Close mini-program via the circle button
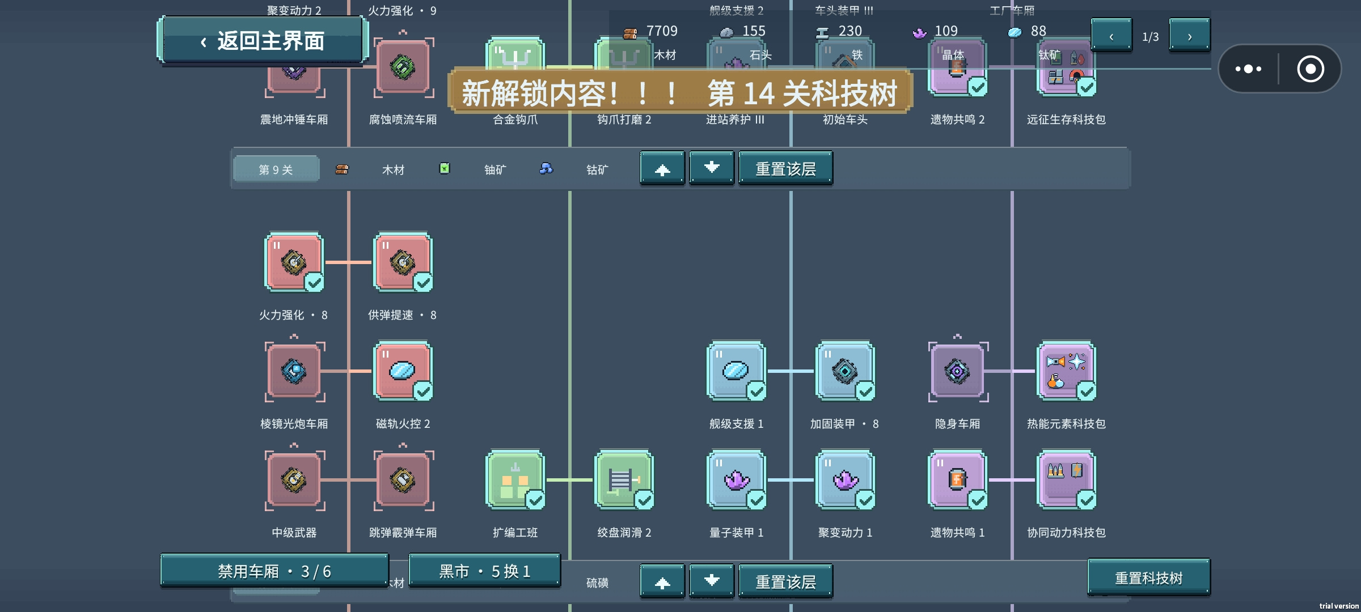1361x612 pixels. (1311, 69)
